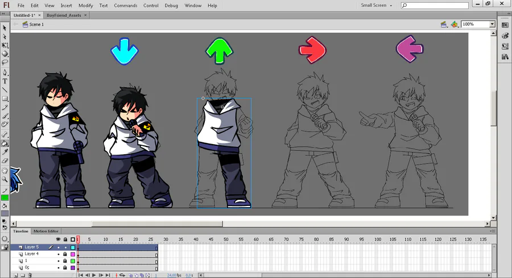Click the 24.00 fps frame rate value

click(x=171, y=275)
